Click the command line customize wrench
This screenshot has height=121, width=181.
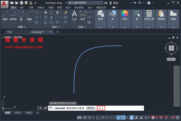(x=46, y=108)
